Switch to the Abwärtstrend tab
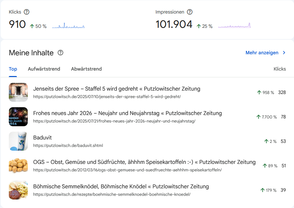Image resolution: width=294 pixels, height=208 pixels. tap(86, 69)
